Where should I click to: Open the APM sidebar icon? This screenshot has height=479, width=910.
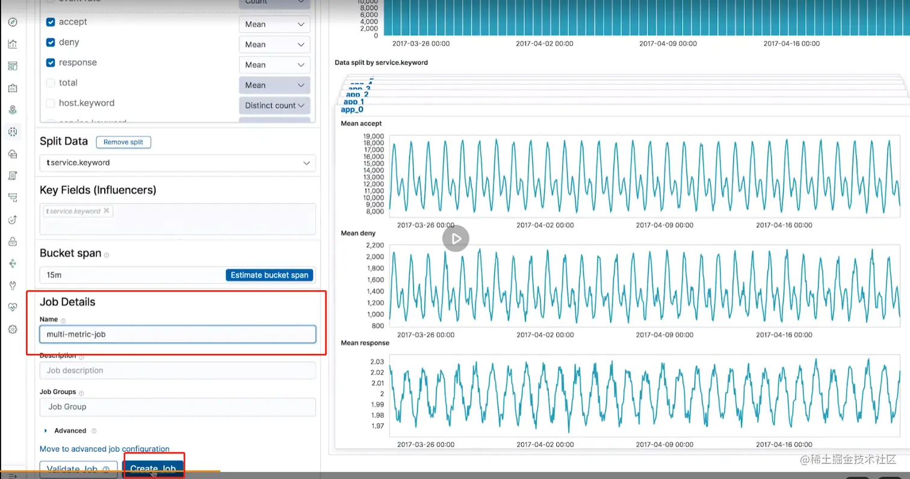click(x=13, y=197)
